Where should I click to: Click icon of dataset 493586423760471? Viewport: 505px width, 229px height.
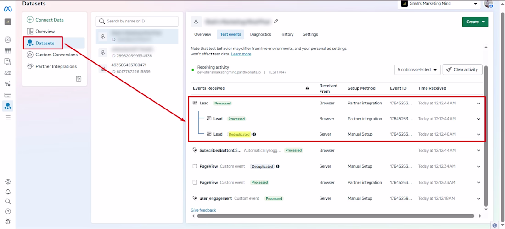pyautogui.click(x=103, y=68)
